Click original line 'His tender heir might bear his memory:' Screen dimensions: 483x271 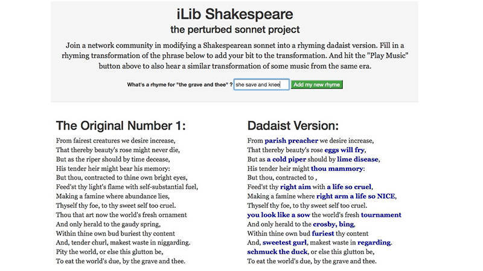[x=113, y=169]
